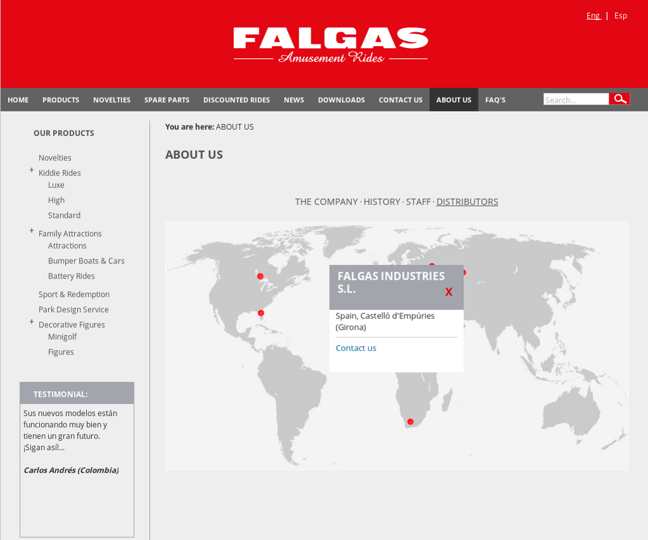Open the Minigolf sidebar entry
Viewport: 648px width, 540px height.
tap(62, 337)
